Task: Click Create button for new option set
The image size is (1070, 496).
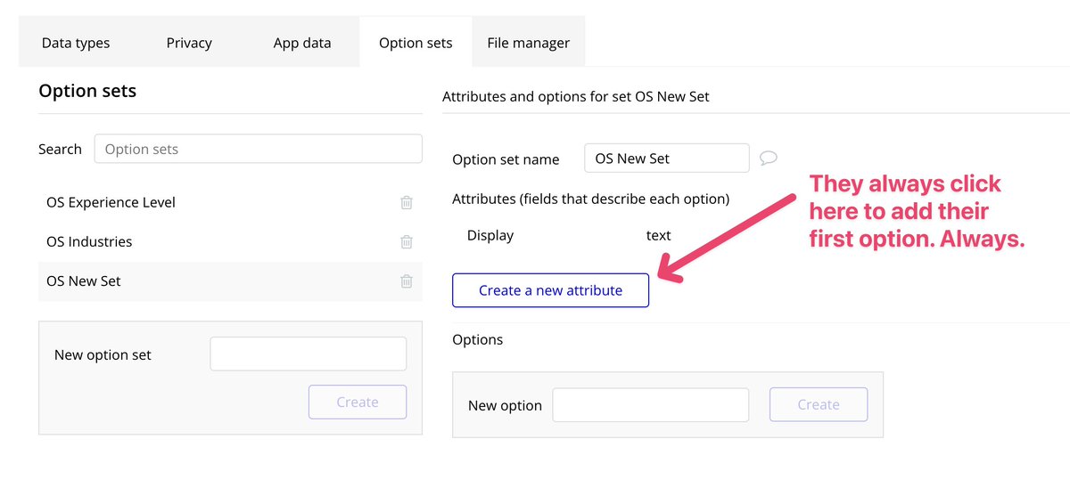Action: pyautogui.click(x=358, y=402)
